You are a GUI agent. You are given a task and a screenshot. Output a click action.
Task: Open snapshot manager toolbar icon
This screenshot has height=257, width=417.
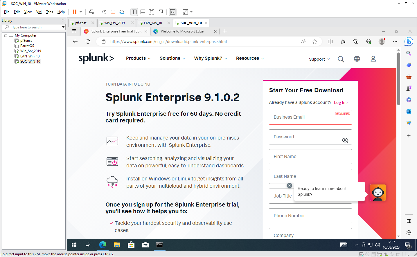tap(122, 12)
